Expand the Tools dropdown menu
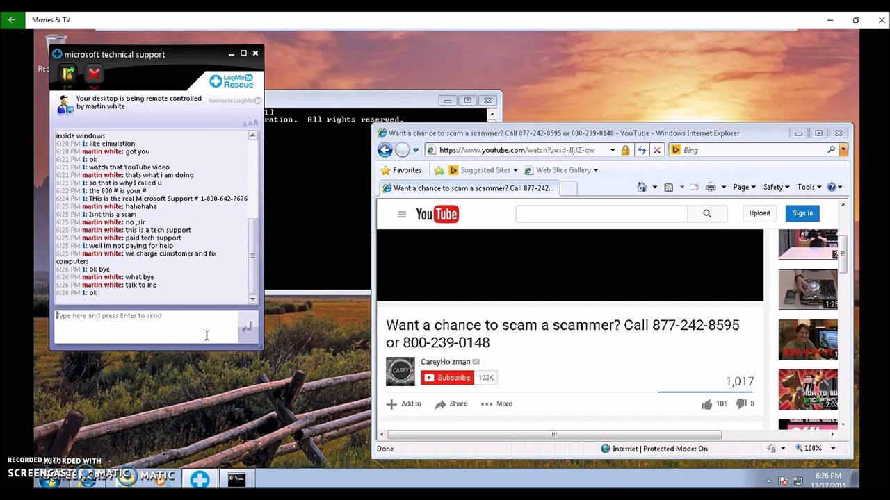The height and width of the screenshot is (500, 890). pyautogui.click(x=809, y=187)
